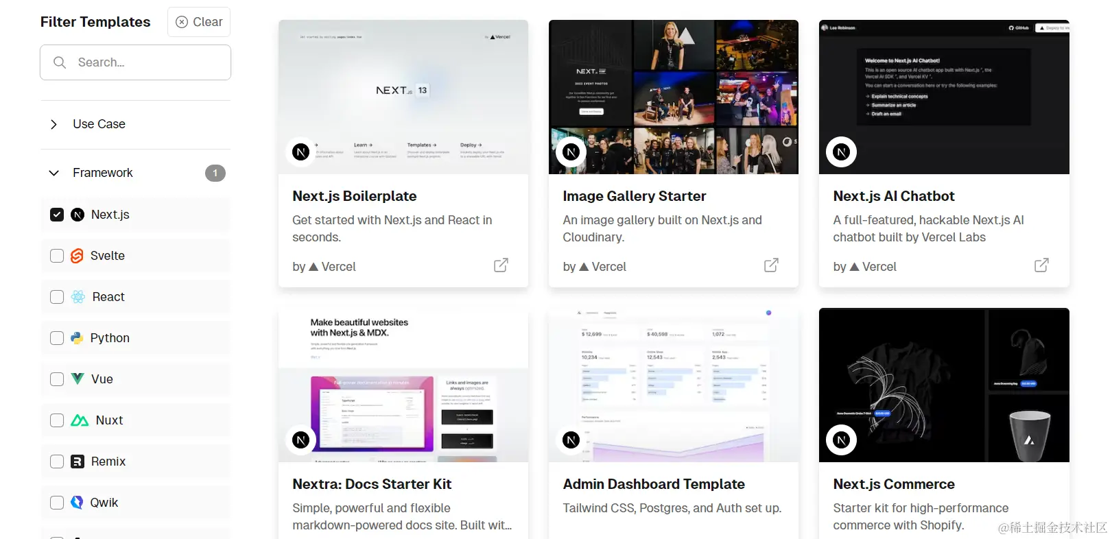
Task: Check the Nuxt framework checkbox
Action: click(x=57, y=420)
